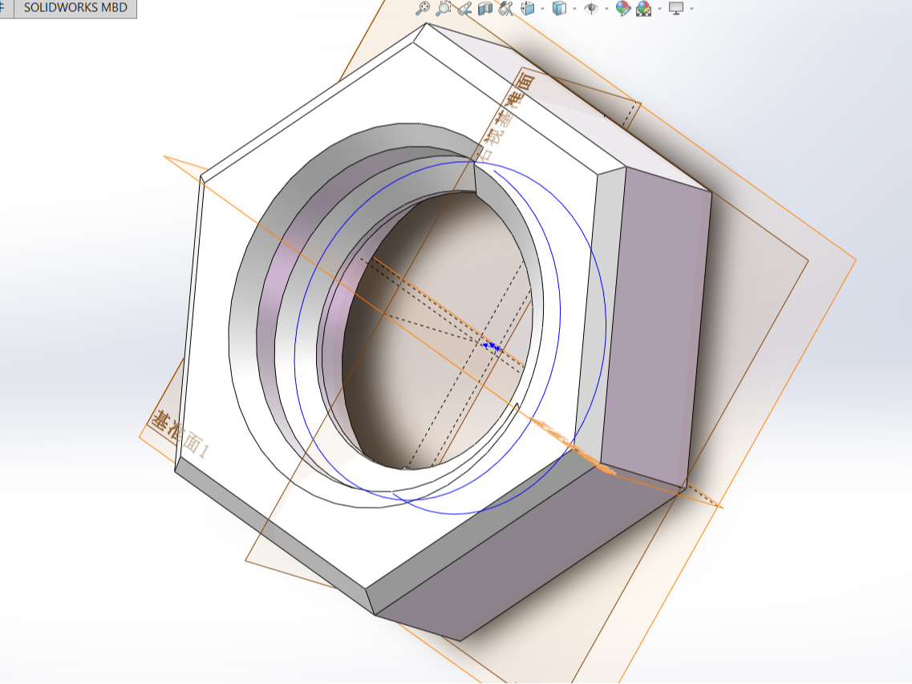Viewport: 912px width, 684px height.
Task: Select the Zoom to Area tool
Action: (x=444, y=8)
